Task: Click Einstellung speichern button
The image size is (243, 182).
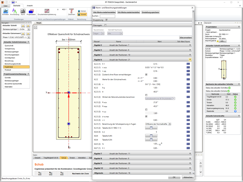Action: pos(150,12)
